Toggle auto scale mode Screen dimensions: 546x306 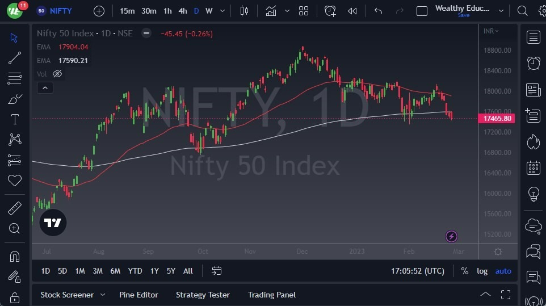(x=503, y=271)
